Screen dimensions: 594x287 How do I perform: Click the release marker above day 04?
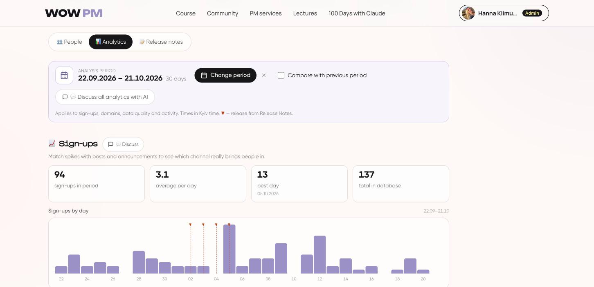216,225
